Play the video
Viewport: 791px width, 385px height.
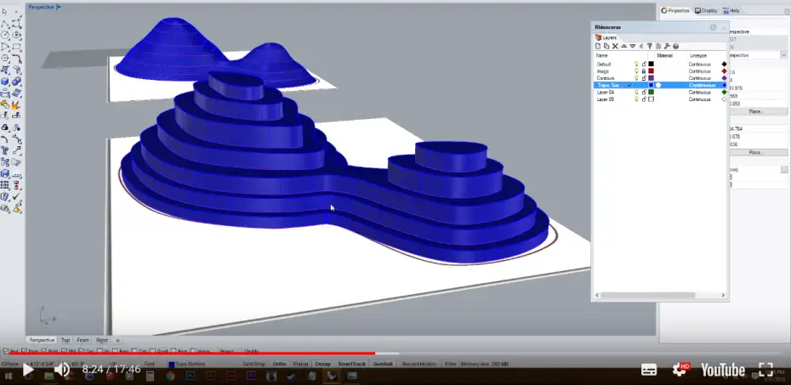pyautogui.click(x=28, y=370)
